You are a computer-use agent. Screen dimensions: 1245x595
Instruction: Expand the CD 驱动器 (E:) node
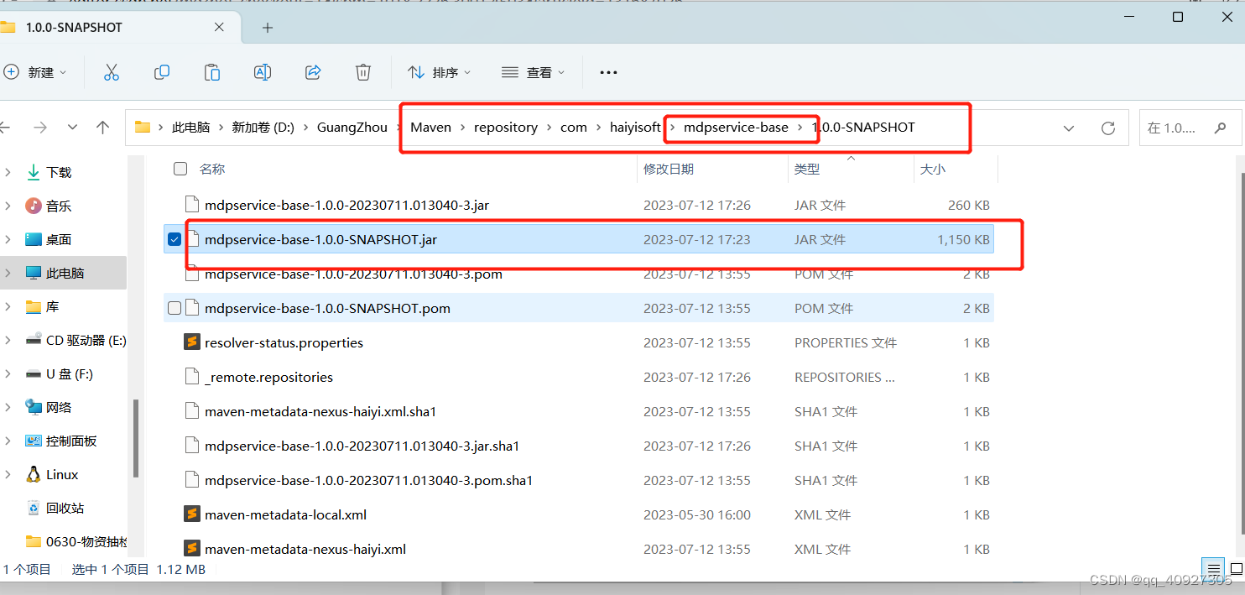tap(8, 340)
